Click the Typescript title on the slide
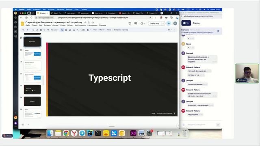The width and height of the screenshot is (260, 146). 110,78
